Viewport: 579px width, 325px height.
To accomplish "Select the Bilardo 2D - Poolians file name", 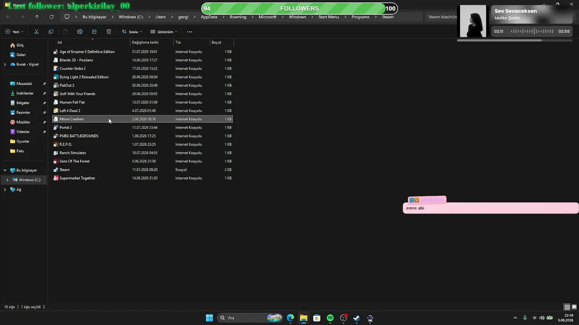I will click(x=76, y=60).
